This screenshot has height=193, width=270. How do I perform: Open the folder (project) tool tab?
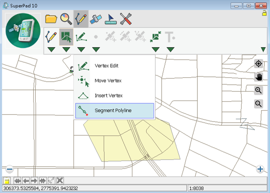(x=51, y=19)
